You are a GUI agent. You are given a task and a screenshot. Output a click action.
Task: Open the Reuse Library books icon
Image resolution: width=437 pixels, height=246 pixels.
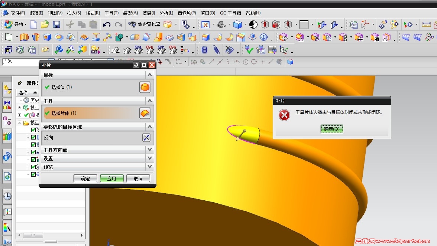7,137
